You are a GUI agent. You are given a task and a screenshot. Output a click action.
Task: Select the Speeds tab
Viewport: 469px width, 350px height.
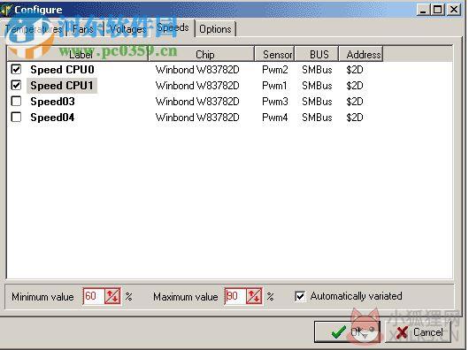point(173,28)
